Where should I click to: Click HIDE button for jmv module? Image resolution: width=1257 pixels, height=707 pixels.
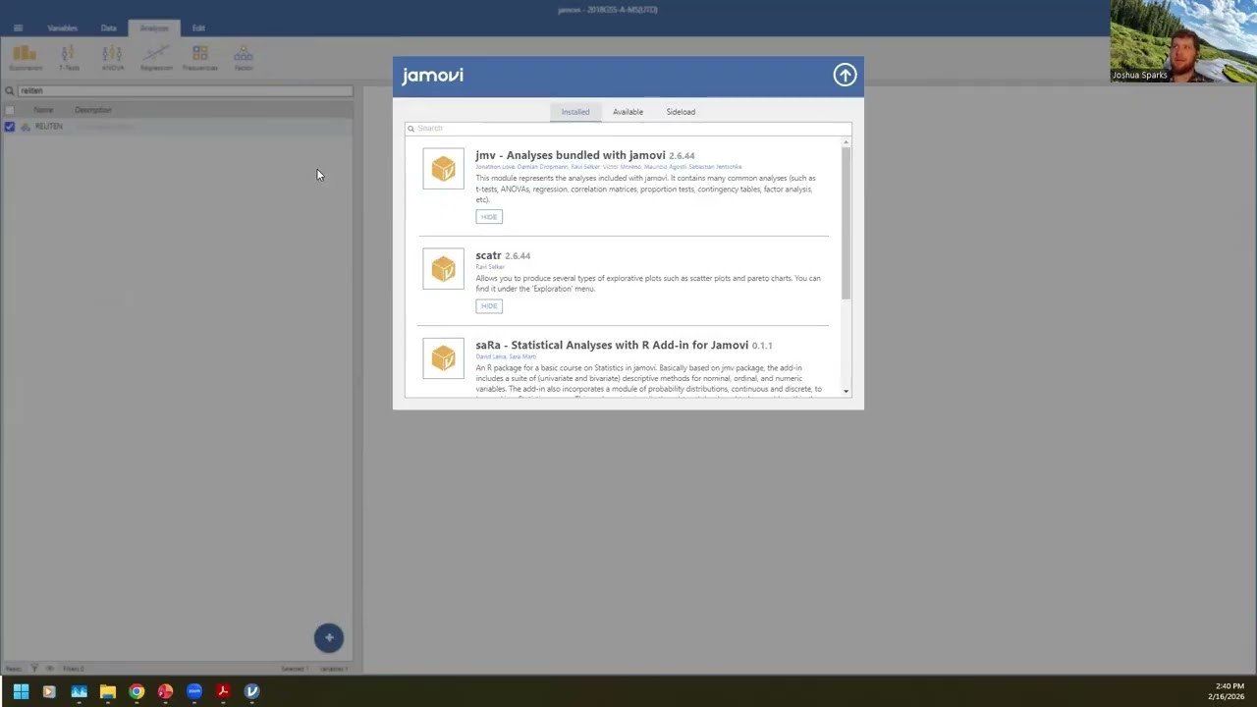coord(489,217)
